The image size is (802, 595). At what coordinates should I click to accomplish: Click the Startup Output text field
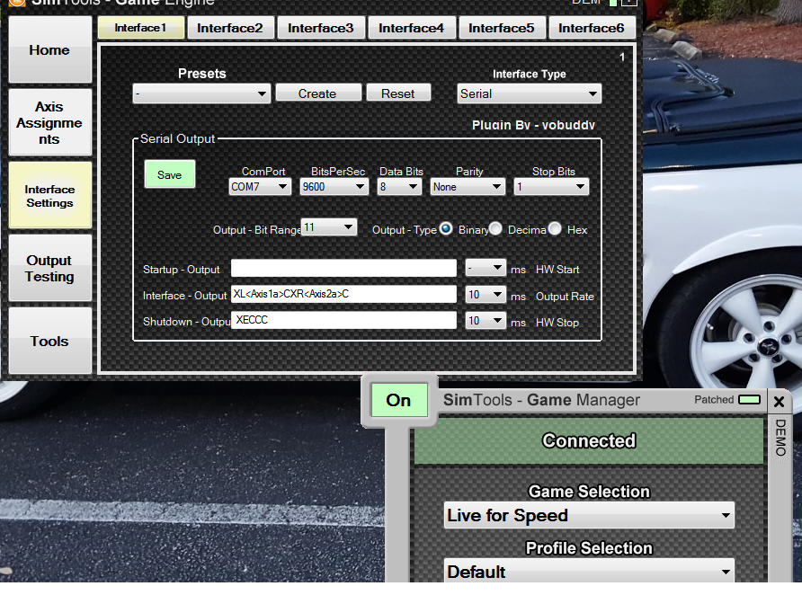coord(343,269)
